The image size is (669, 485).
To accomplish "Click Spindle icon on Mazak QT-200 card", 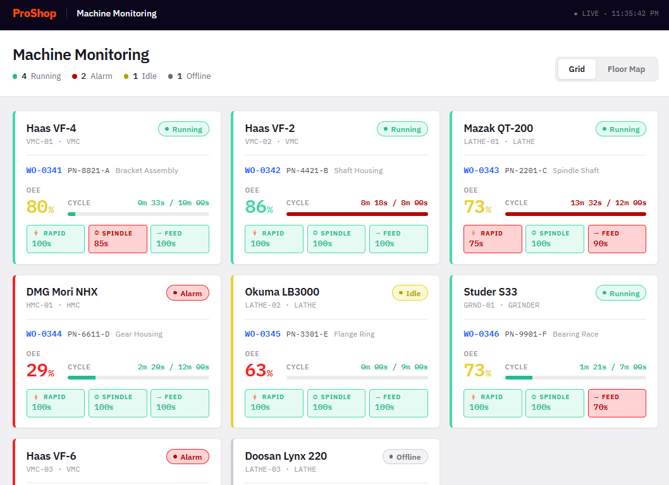I will pos(534,233).
